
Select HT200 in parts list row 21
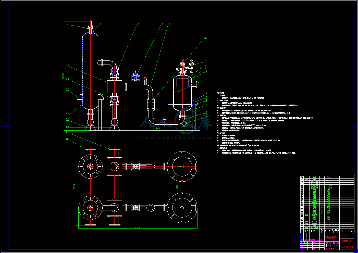[x=328, y=186]
